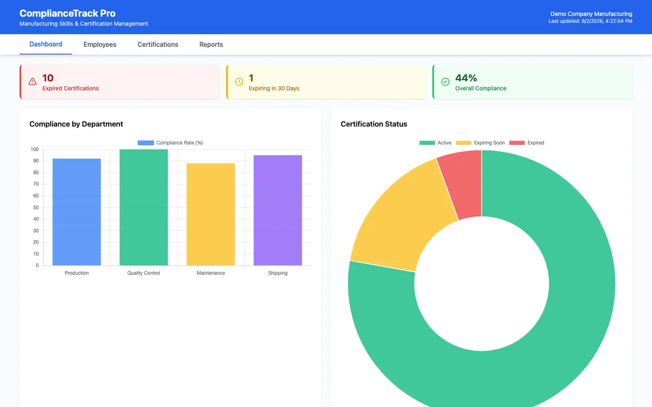Click the yellow Maintenance bar
The height and width of the screenshot is (407, 652).
coord(211,214)
